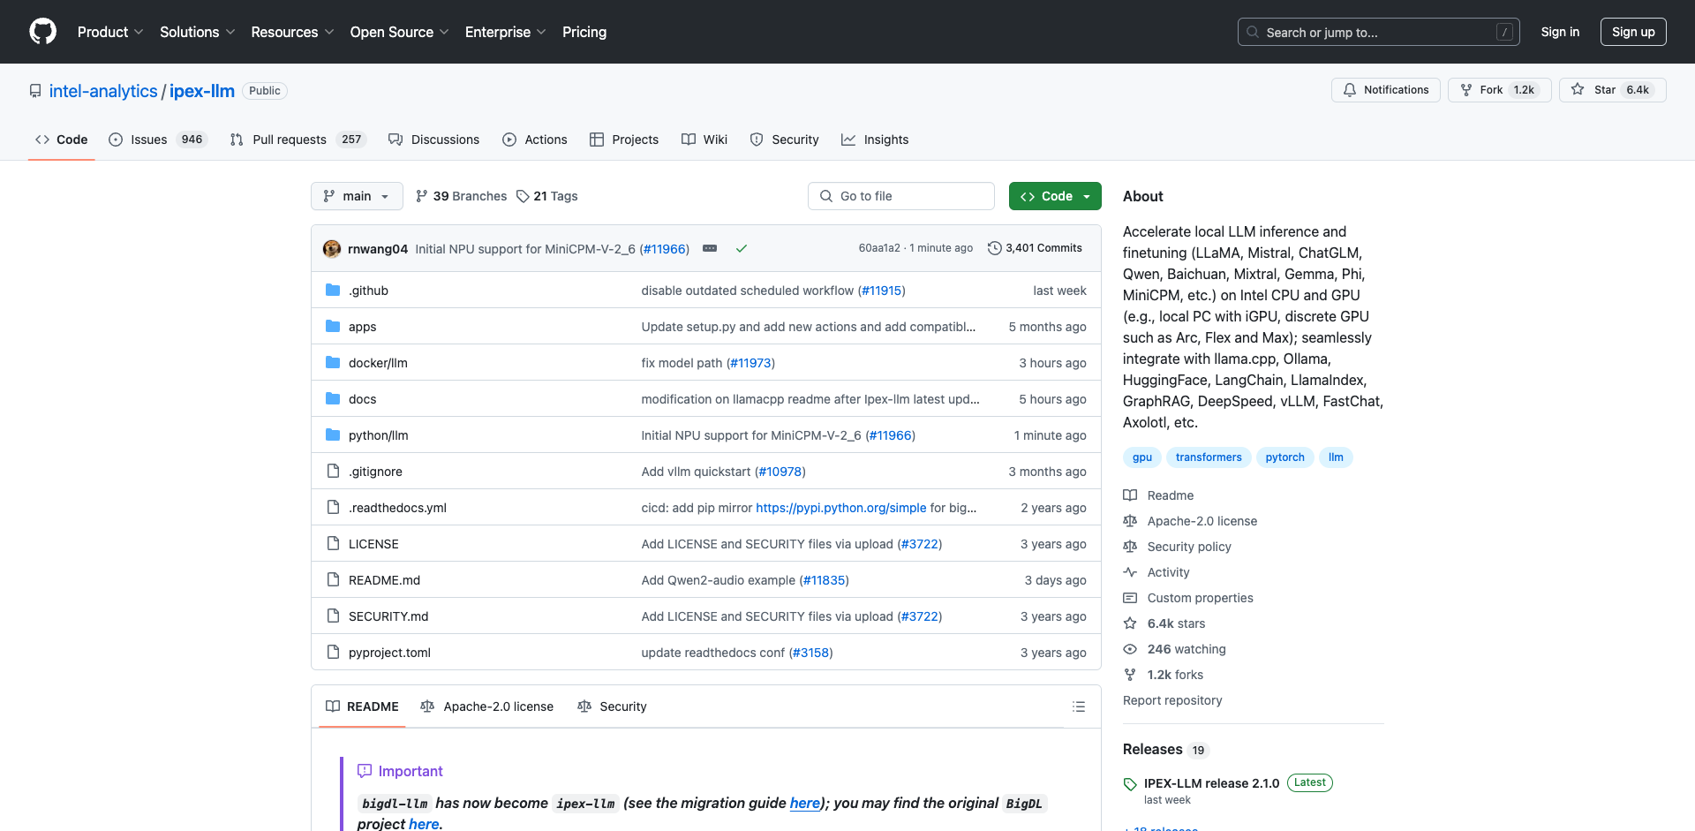Click the pyproject.toml file icon

click(x=333, y=653)
